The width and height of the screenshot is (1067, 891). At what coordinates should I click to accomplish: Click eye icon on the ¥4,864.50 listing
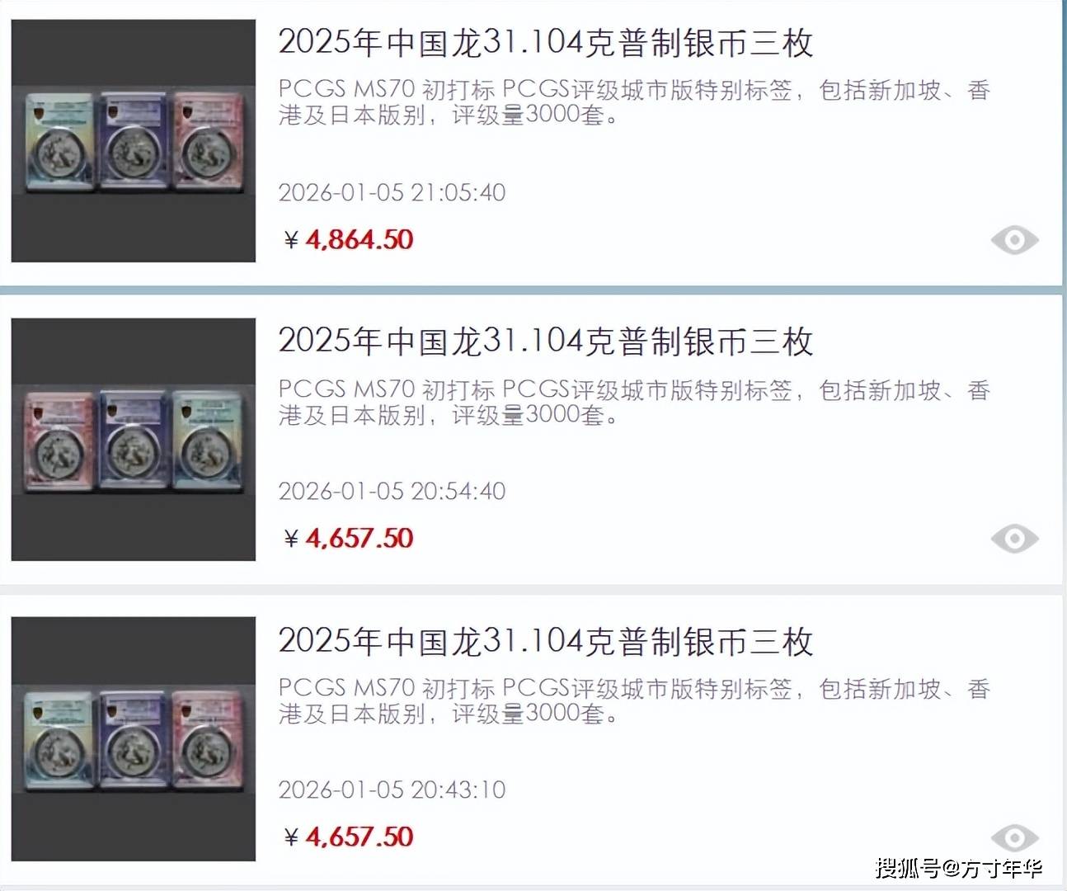click(x=1014, y=240)
